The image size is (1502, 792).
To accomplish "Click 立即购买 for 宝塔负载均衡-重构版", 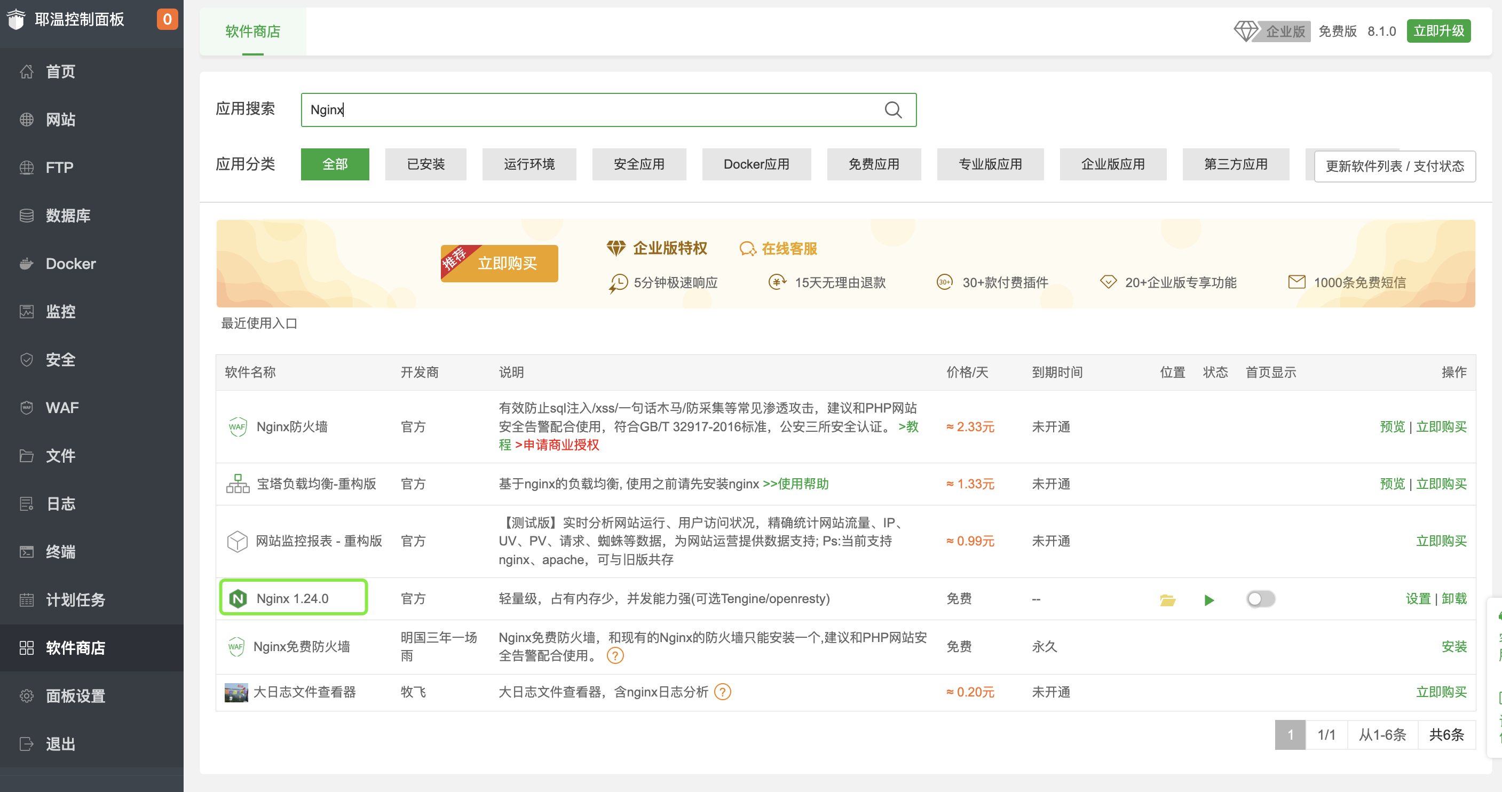I will pyautogui.click(x=1441, y=484).
